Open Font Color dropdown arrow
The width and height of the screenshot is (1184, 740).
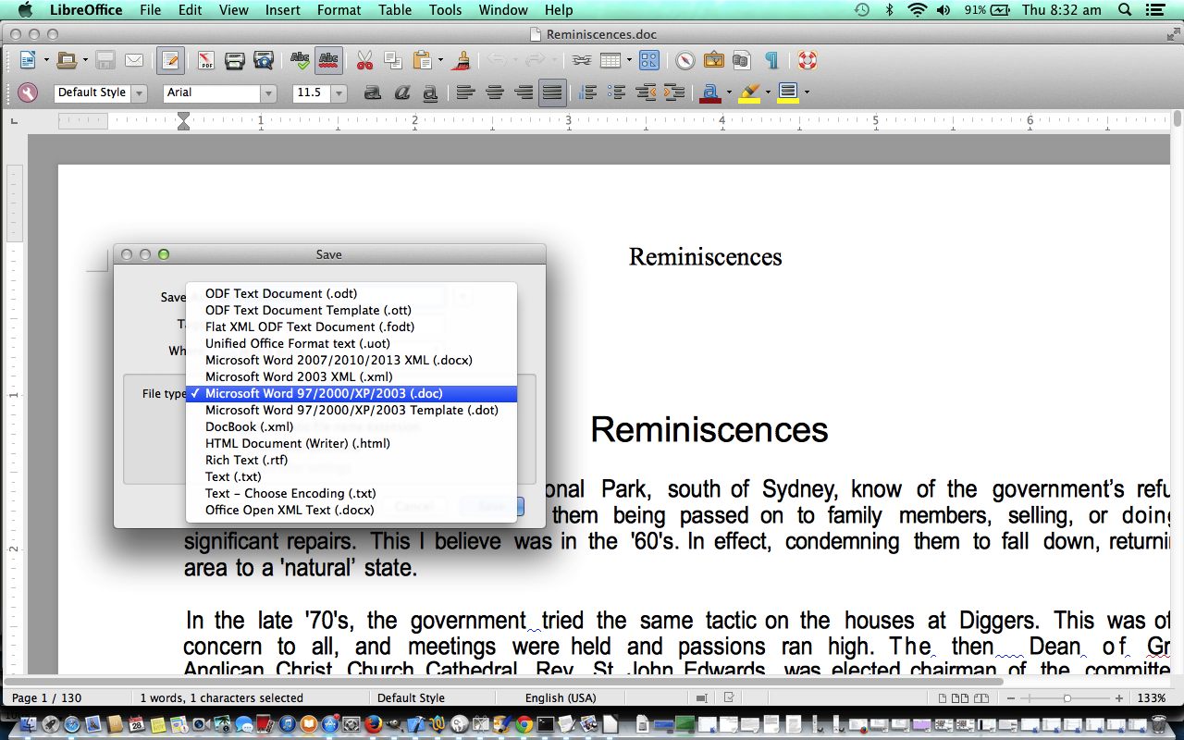(729, 92)
